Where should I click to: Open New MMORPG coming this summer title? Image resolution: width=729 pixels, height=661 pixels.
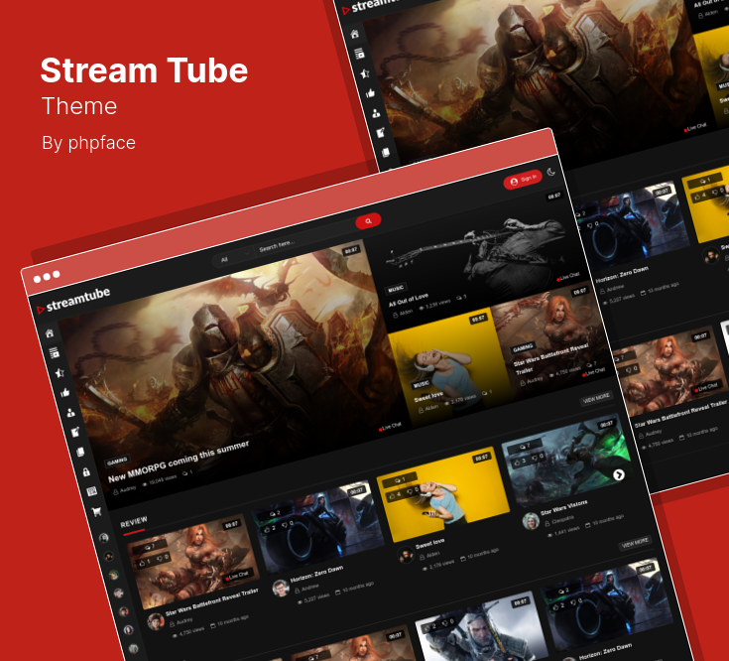coord(179,462)
